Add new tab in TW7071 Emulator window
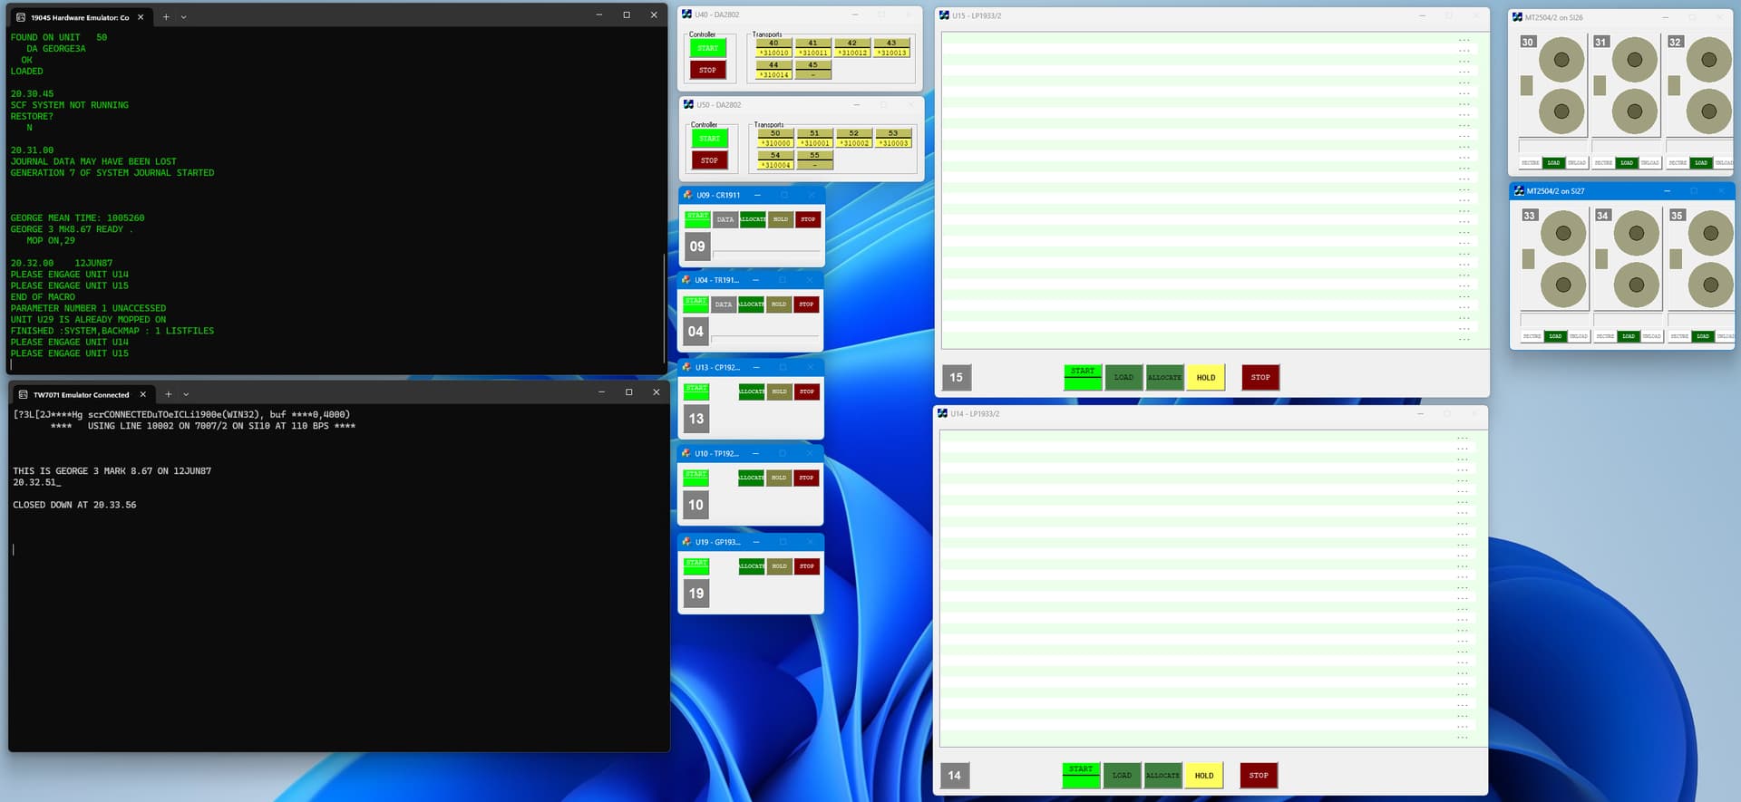Viewport: 1741px width, 802px height. [168, 394]
